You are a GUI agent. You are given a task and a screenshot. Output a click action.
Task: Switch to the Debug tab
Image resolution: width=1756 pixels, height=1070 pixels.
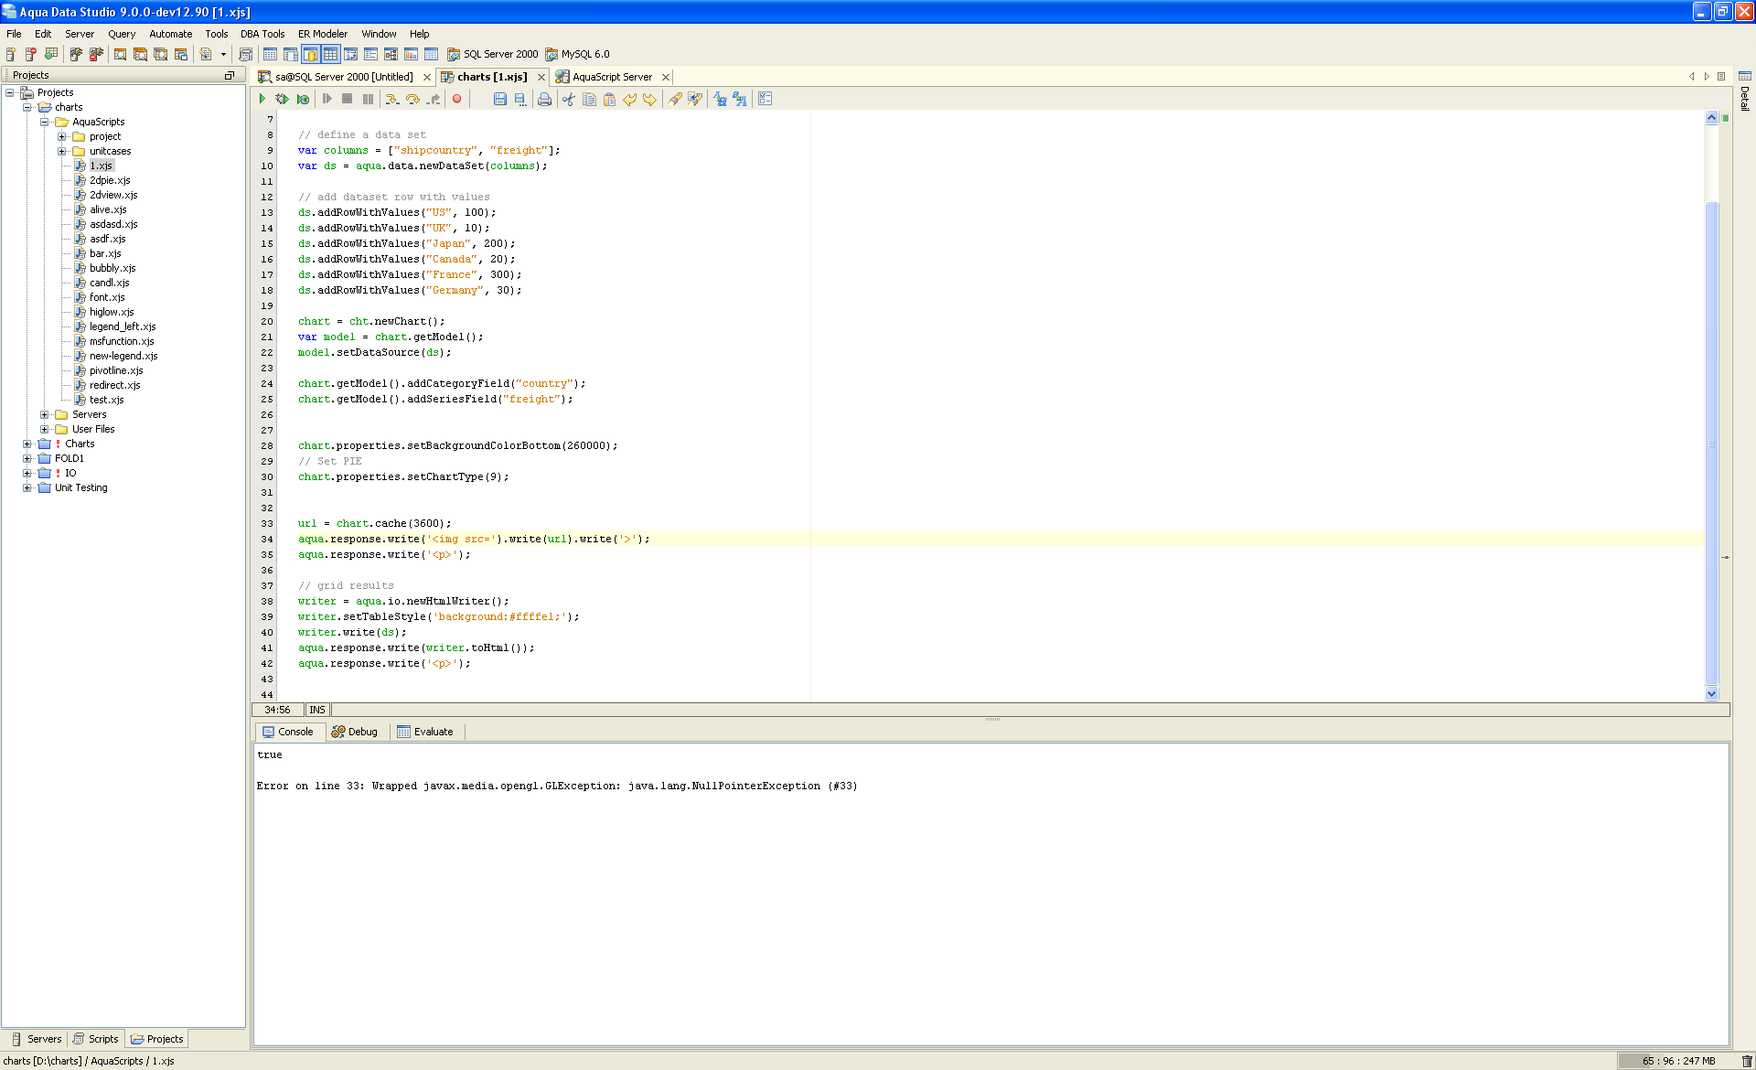click(x=355, y=732)
